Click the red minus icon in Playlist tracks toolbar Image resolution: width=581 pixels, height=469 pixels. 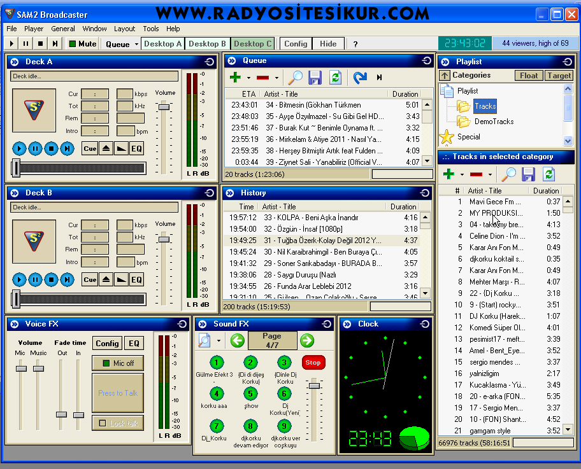coord(476,174)
